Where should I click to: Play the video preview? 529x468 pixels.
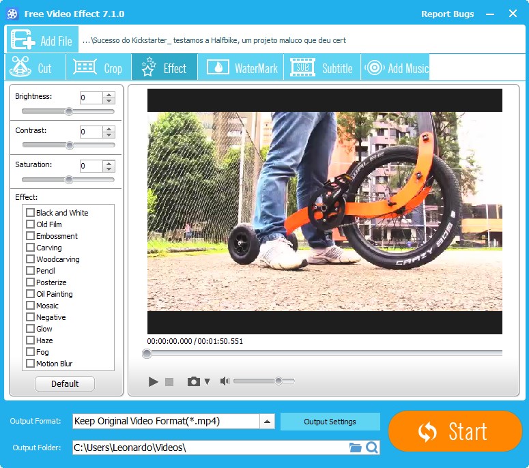[153, 381]
